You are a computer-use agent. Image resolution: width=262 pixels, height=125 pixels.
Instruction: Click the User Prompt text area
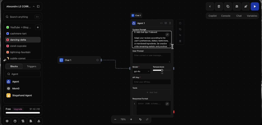tap(152, 58)
